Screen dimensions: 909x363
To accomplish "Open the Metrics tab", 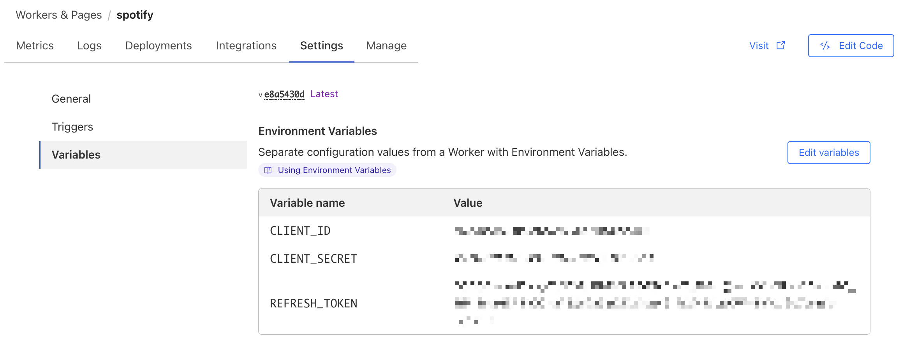I will (35, 45).
